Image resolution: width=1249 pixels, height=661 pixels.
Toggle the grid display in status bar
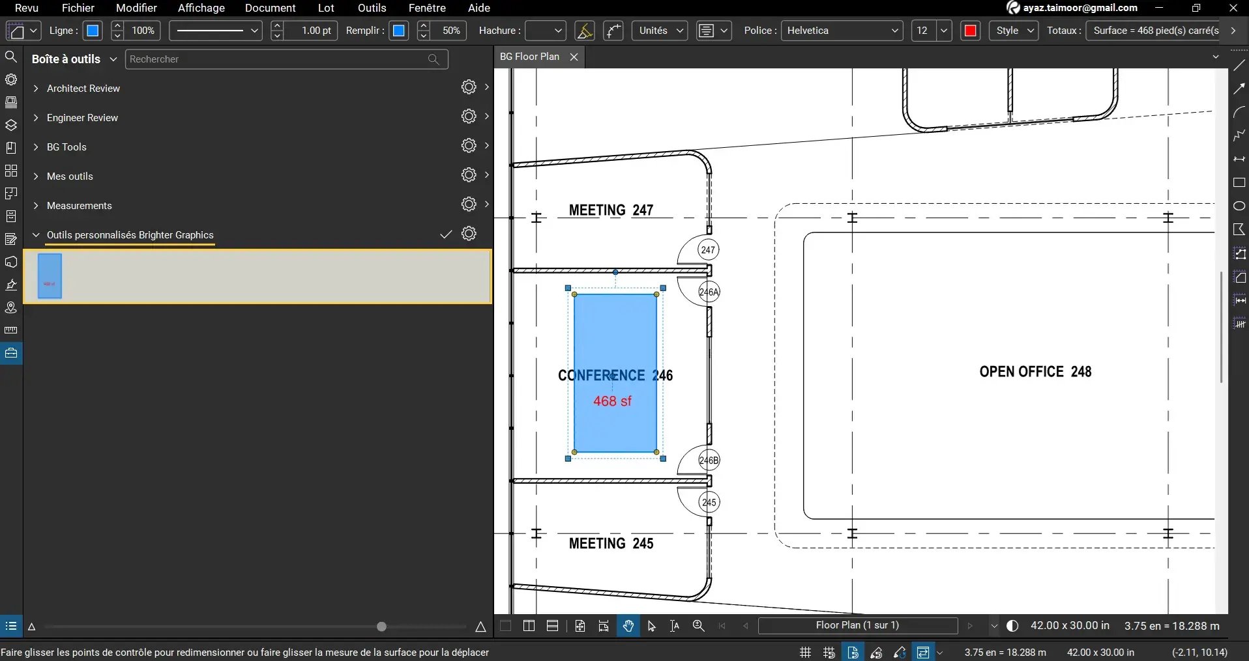point(804,652)
